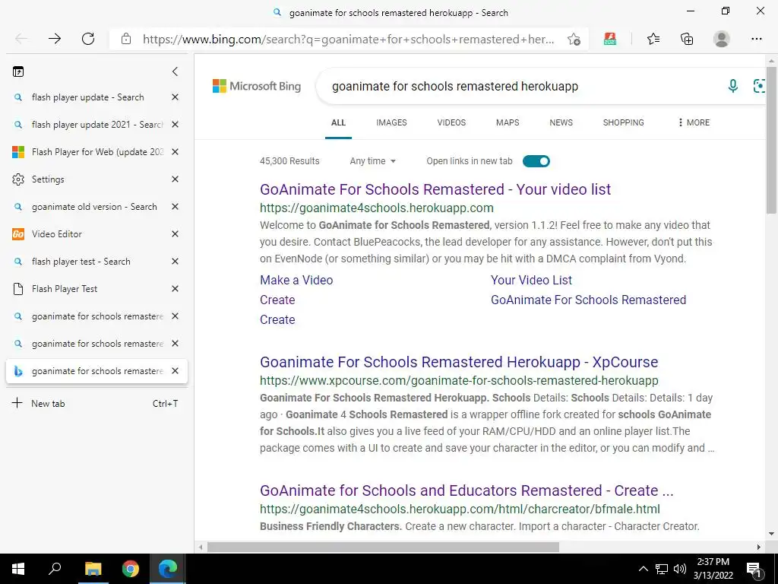Image resolution: width=778 pixels, height=584 pixels.
Task: Open the 'Make a Video' sublink
Action: tap(296, 280)
